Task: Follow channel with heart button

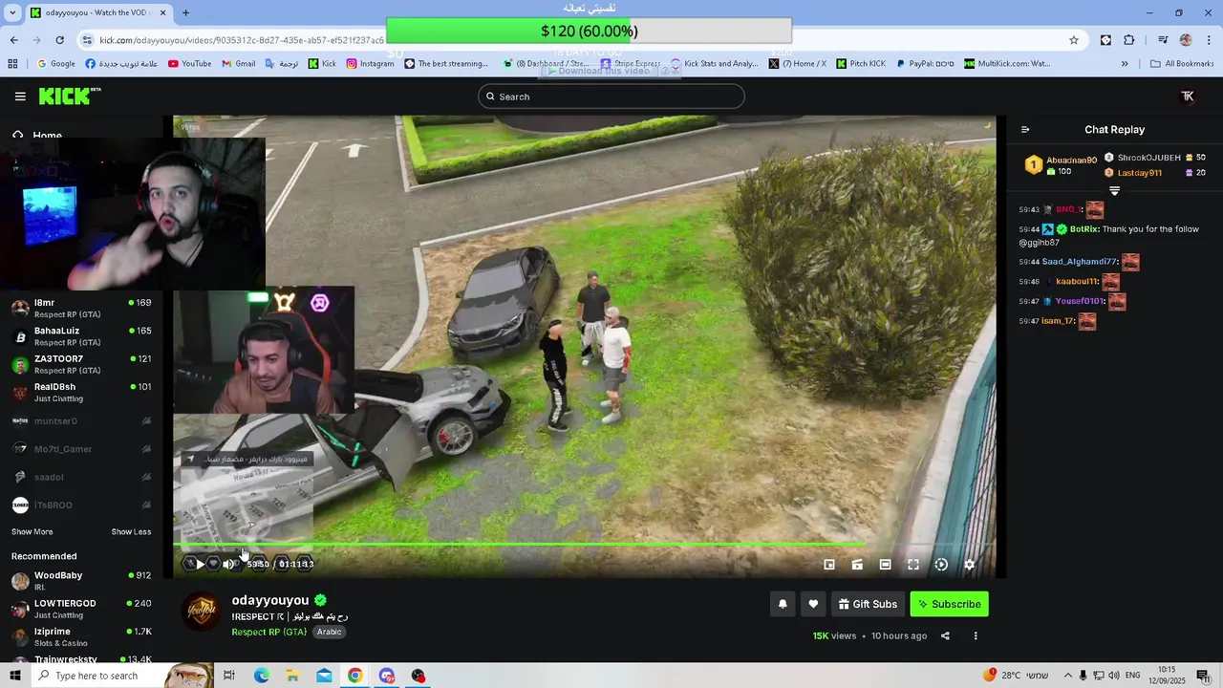Action: pos(813,604)
